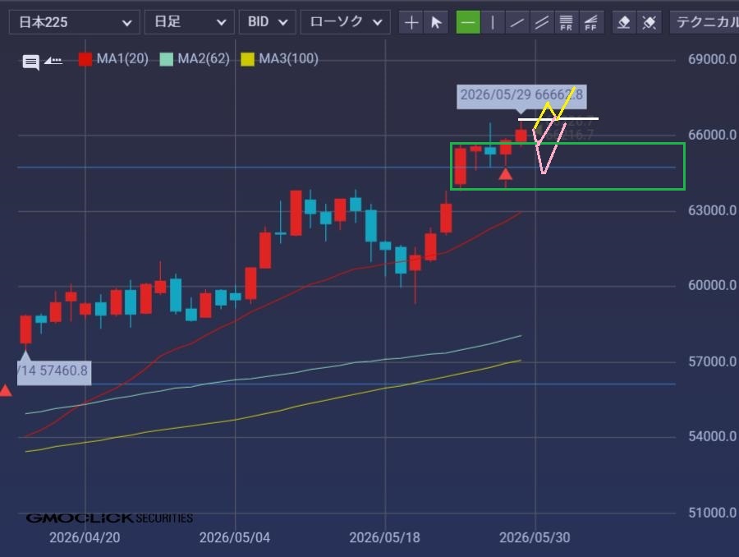The height and width of the screenshot is (557, 739).
Task: Open the テクニカル menu
Action: click(x=705, y=22)
